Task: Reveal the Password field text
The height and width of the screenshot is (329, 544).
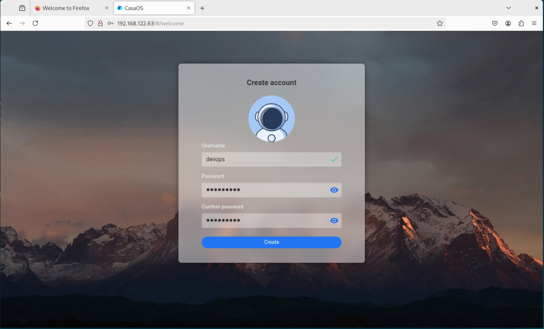Action: tap(334, 190)
